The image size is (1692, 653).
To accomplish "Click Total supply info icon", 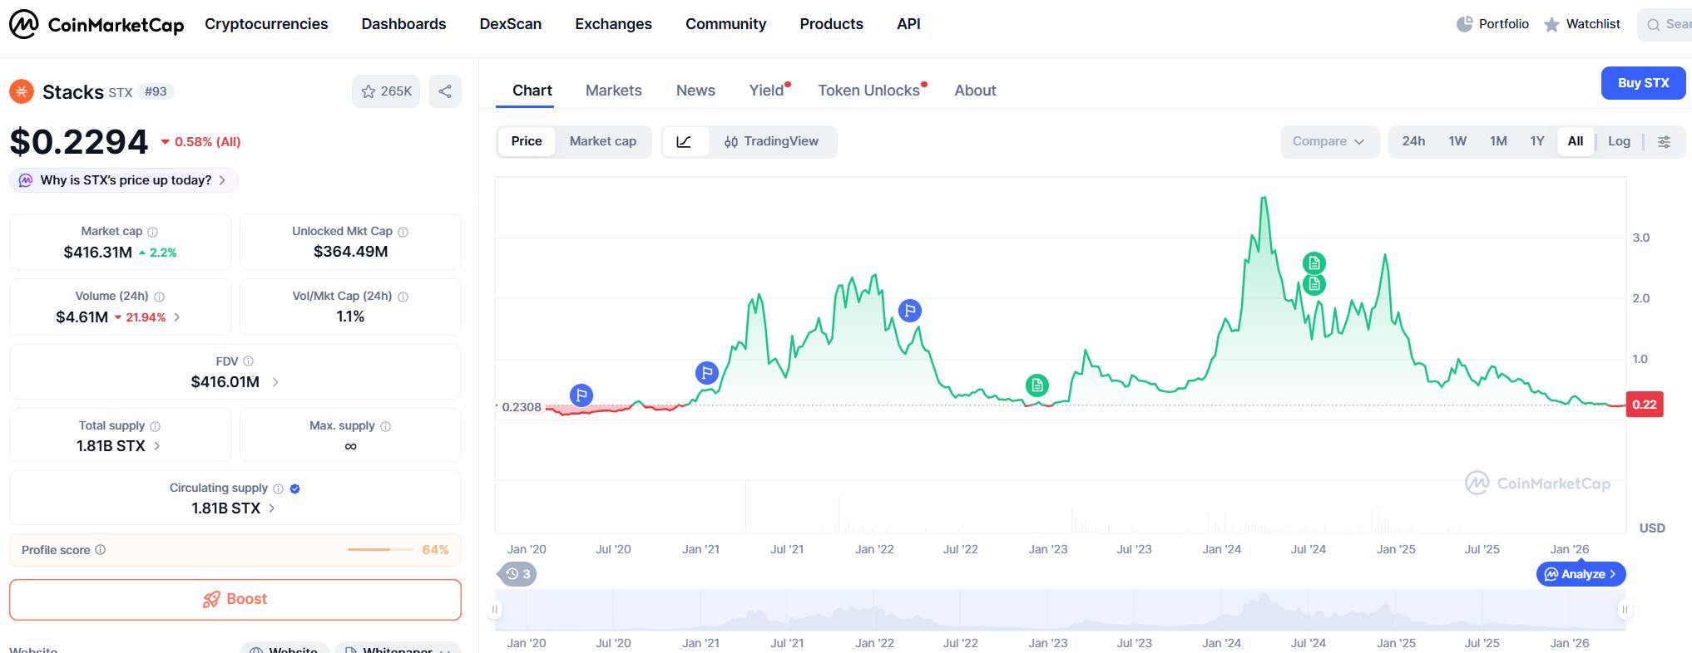I will click(155, 426).
